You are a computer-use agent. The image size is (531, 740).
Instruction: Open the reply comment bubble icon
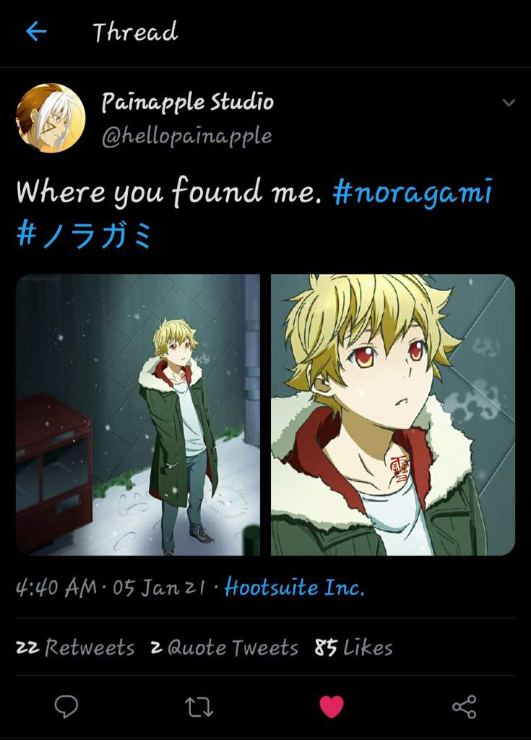(66, 707)
